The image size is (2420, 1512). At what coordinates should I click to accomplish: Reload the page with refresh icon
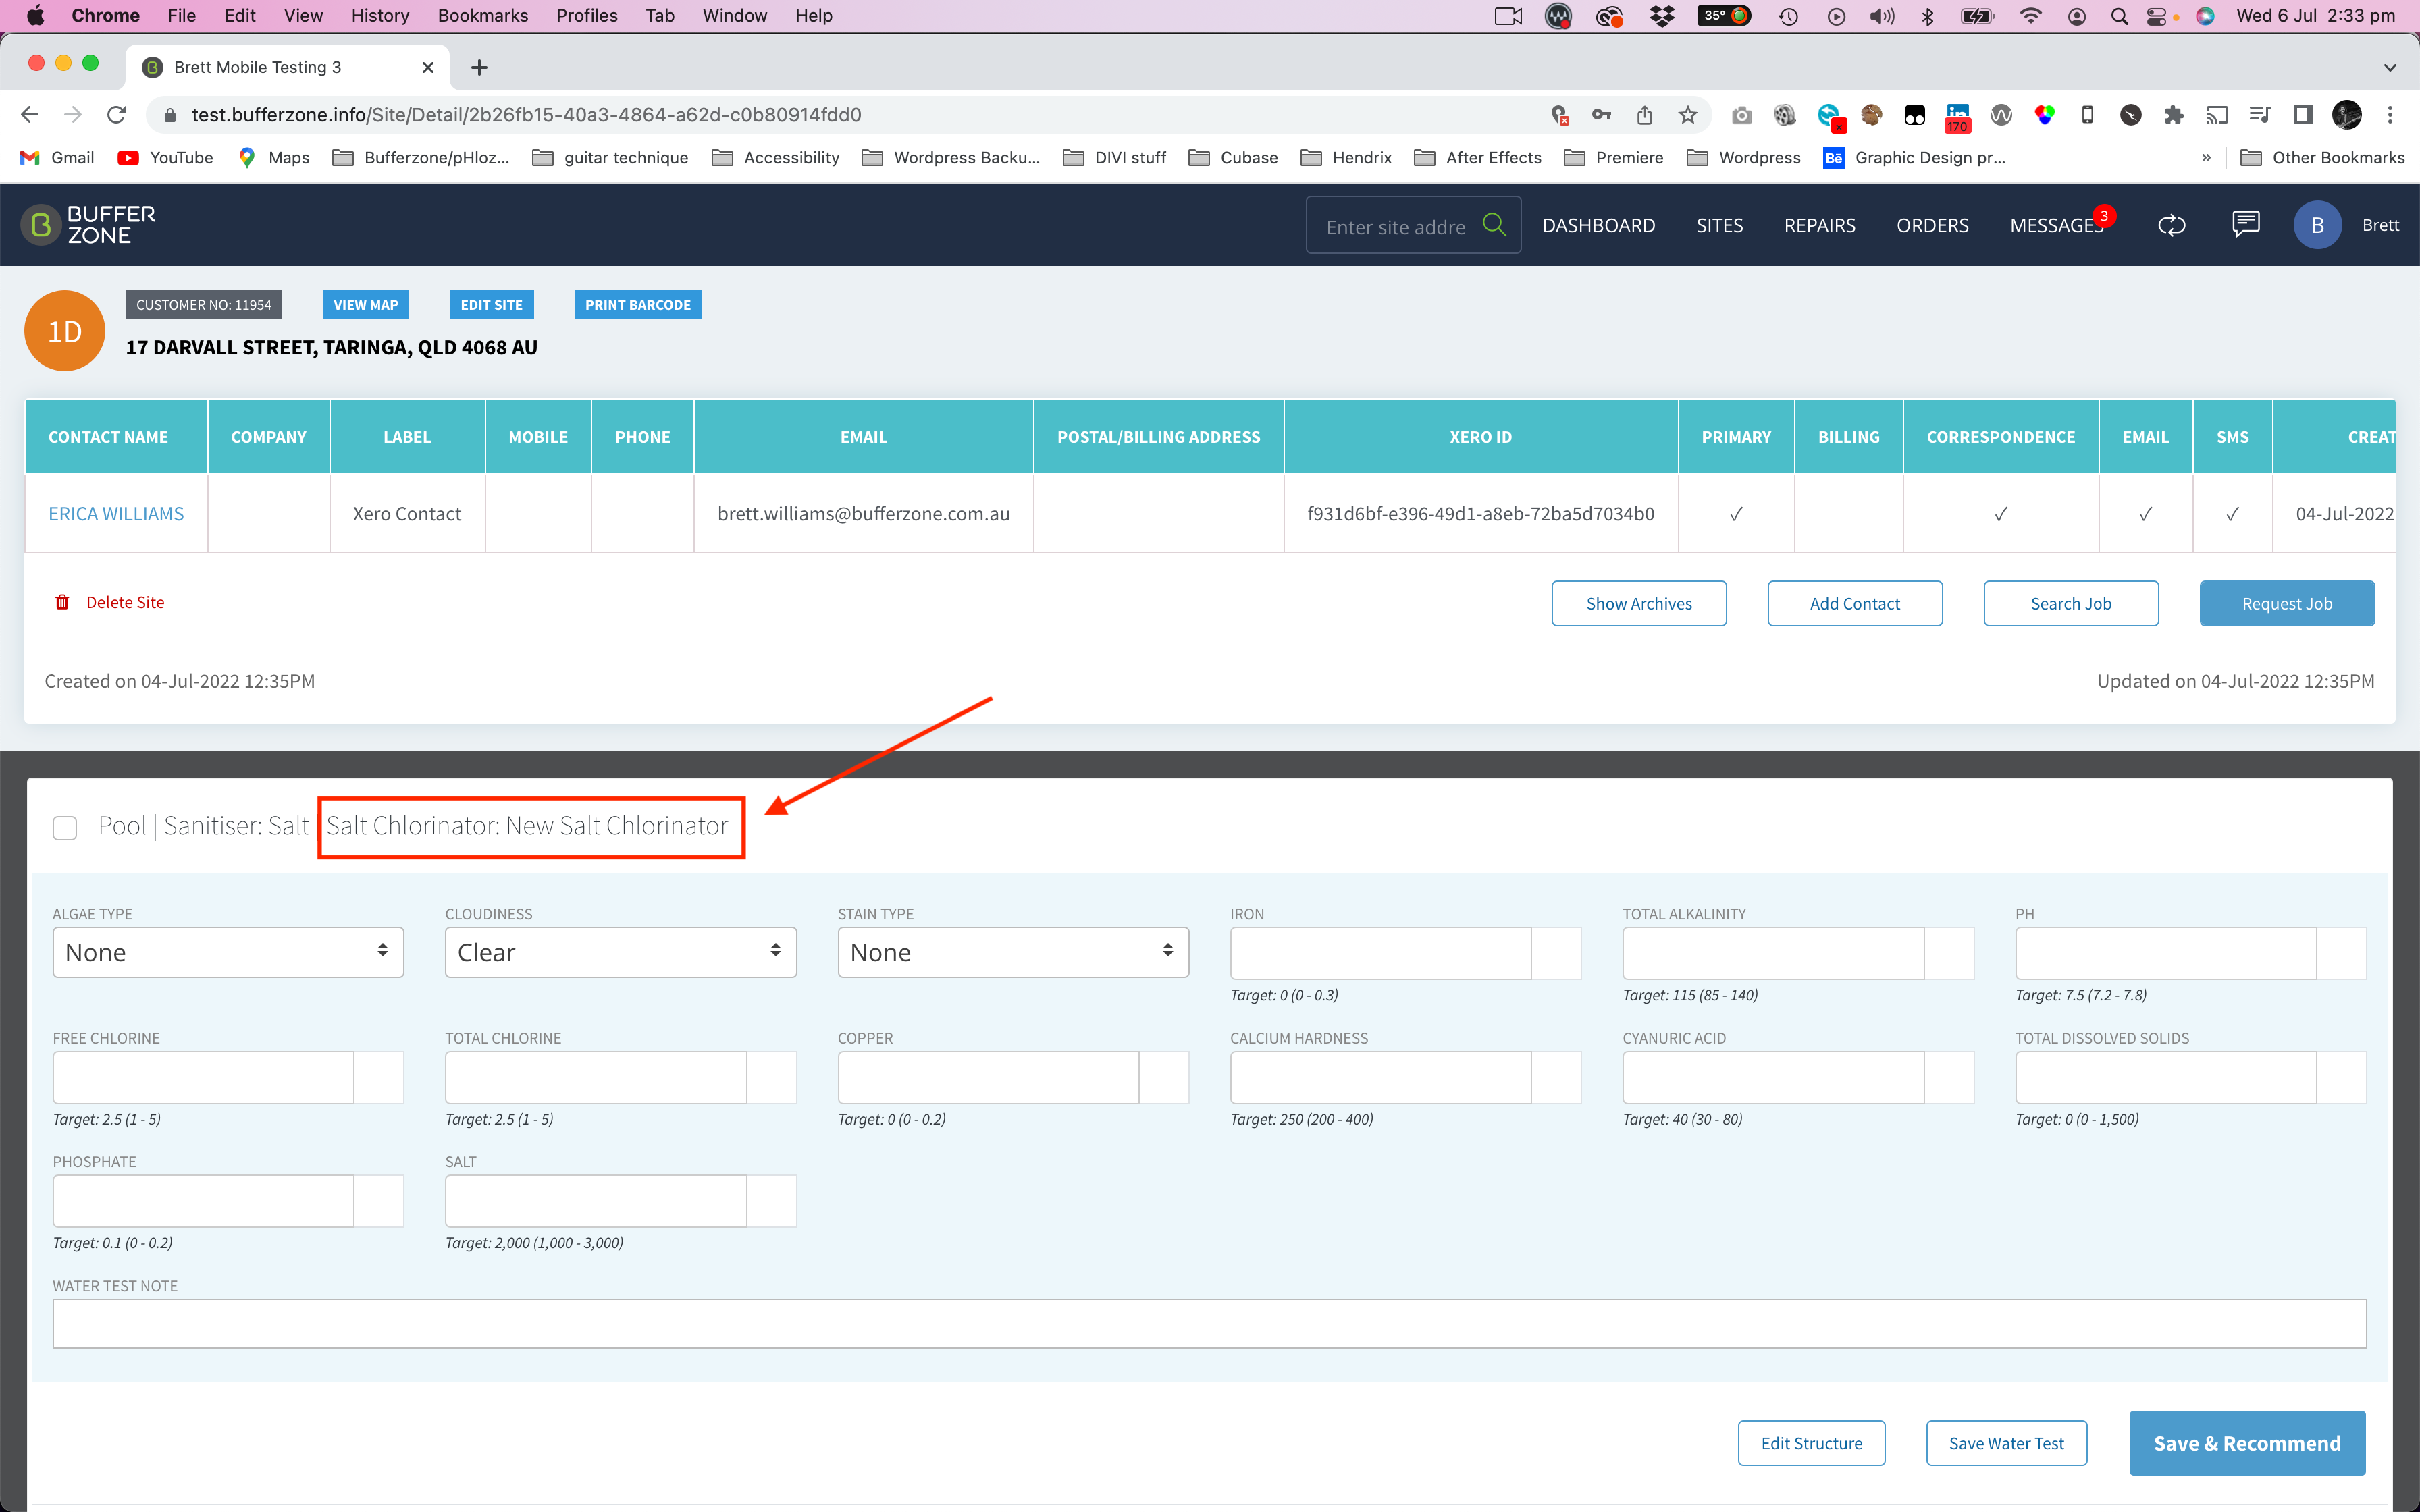click(116, 115)
